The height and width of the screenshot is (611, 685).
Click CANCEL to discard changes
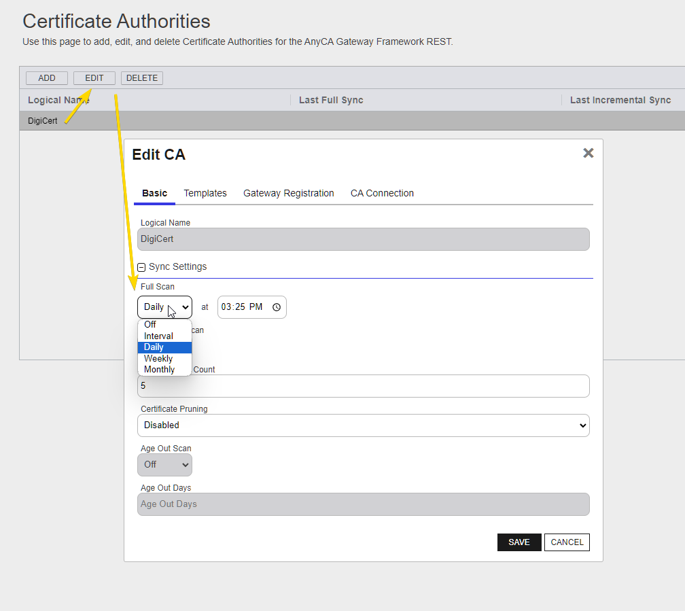pyautogui.click(x=567, y=542)
